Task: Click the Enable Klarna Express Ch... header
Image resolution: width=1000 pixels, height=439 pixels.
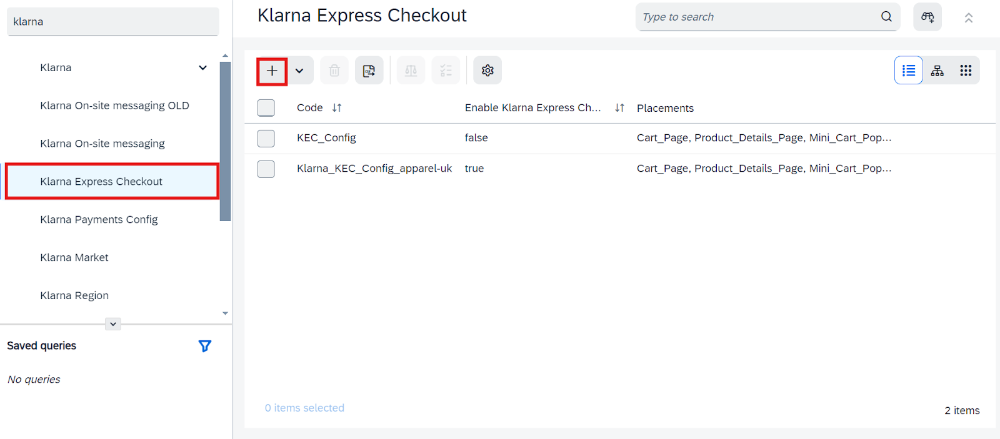Action: coord(533,107)
